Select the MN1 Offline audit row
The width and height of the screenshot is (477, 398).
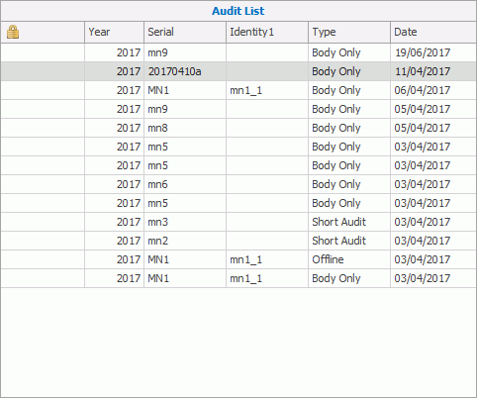coord(238,259)
